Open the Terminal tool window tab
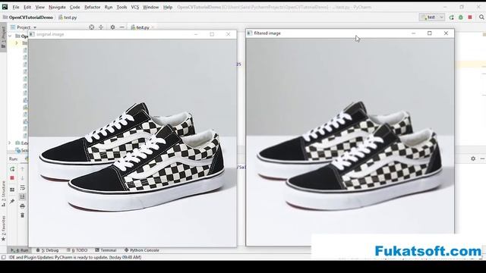The image size is (486, 273). pyautogui.click(x=106, y=250)
